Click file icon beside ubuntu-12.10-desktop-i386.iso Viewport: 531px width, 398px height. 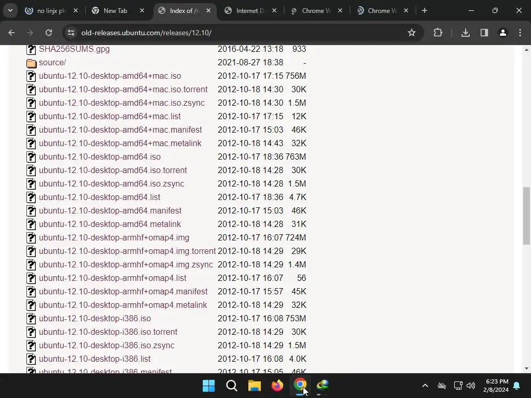pos(31,319)
